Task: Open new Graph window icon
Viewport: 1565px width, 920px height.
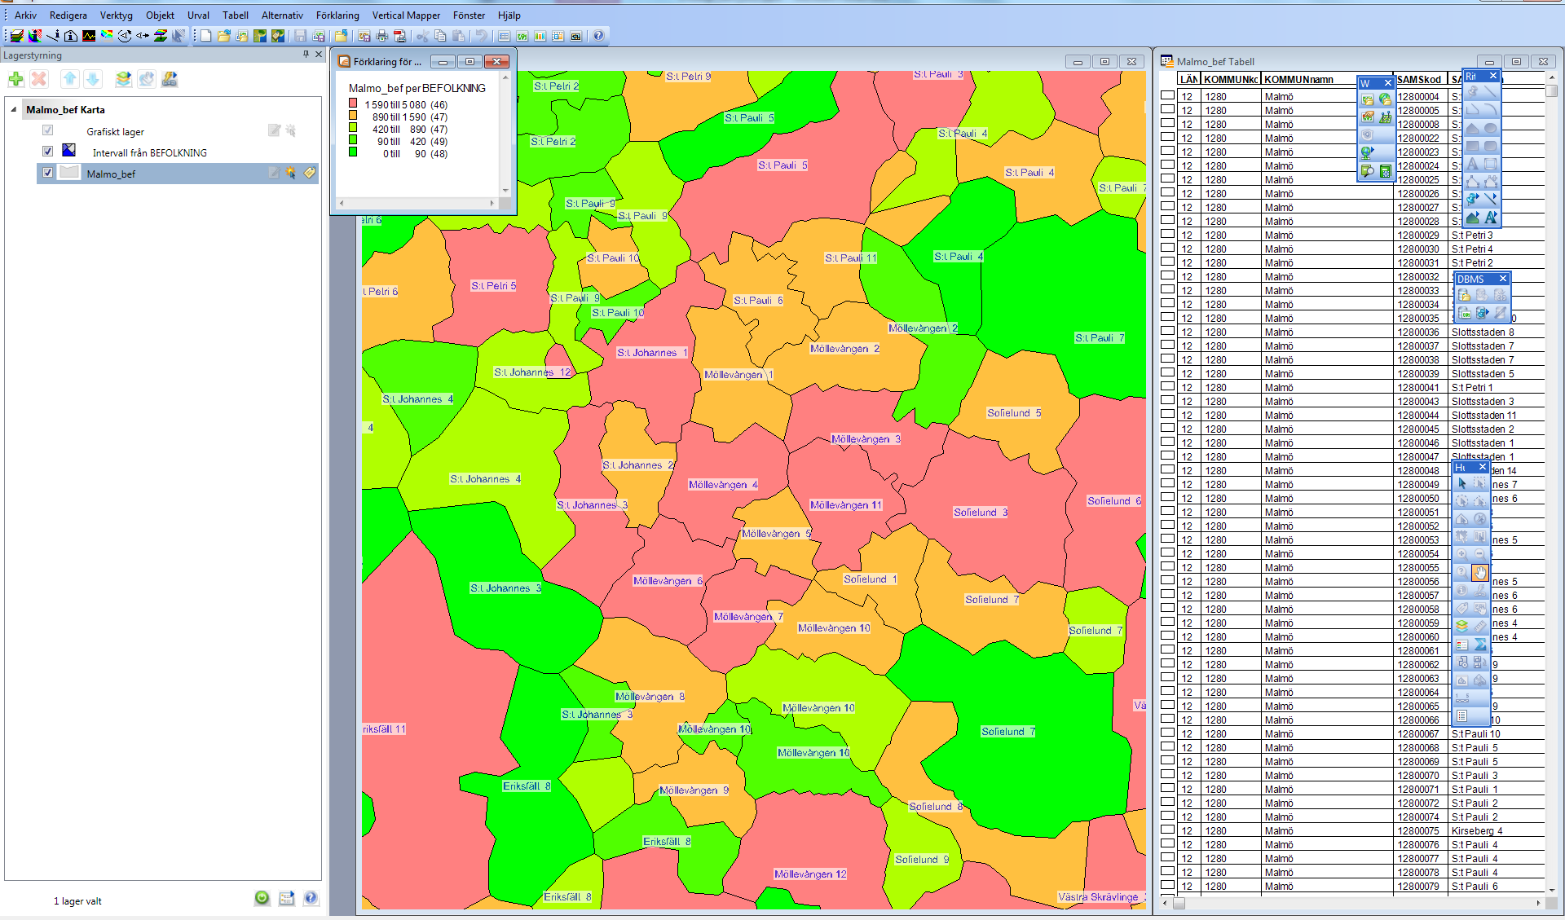Action: point(540,36)
